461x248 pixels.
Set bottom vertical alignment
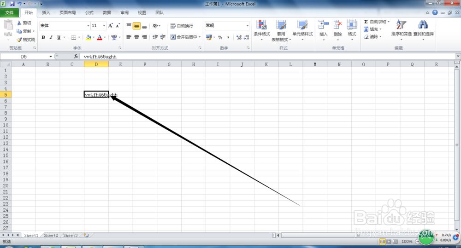(144, 26)
